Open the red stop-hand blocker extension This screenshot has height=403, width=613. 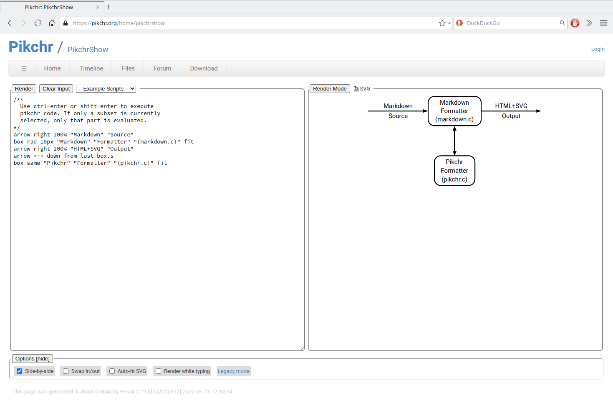pos(575,23)
